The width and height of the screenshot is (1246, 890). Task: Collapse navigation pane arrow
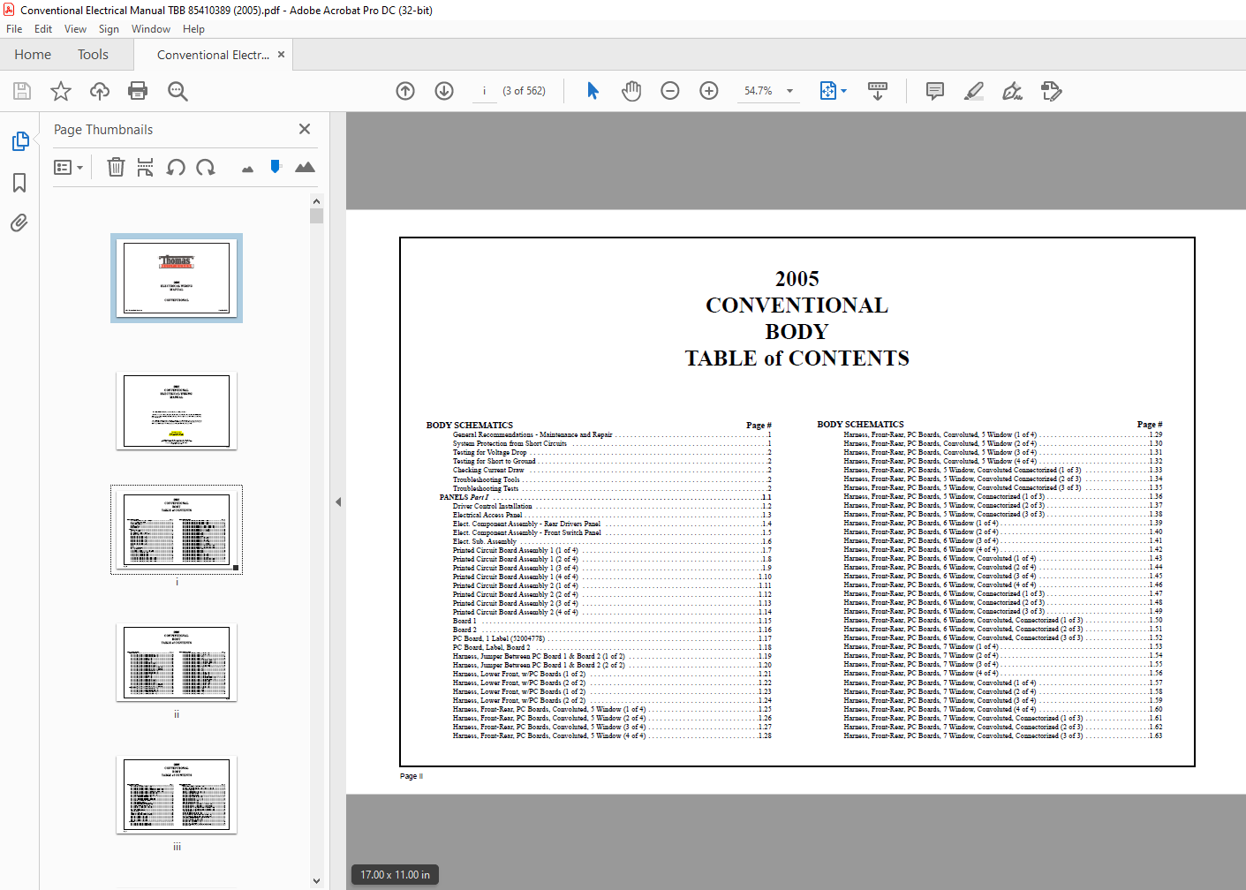338,502
